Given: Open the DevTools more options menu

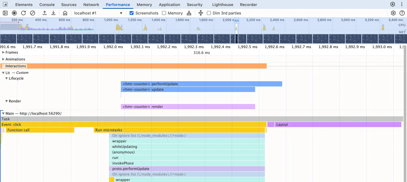Looking at the screenshot, I should point(402,5).
